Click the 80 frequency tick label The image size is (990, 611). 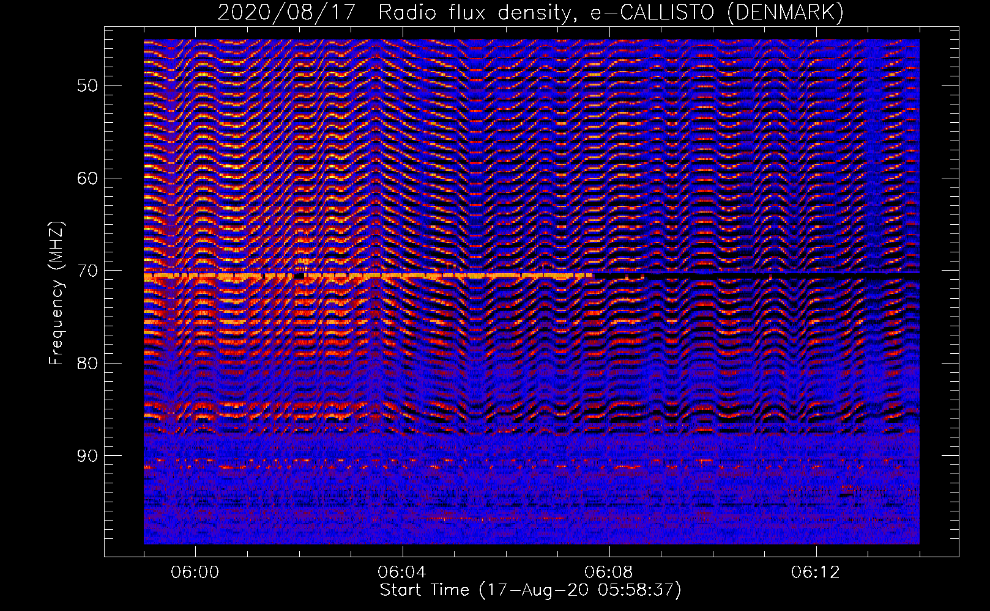point(87,363)
